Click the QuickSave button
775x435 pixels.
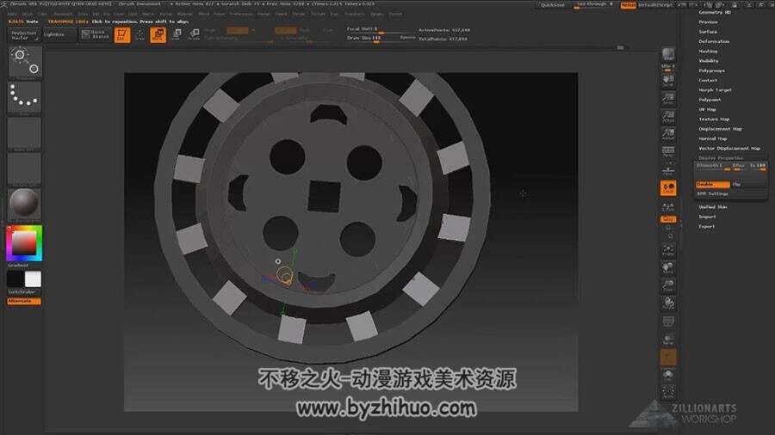coord(553,5)
